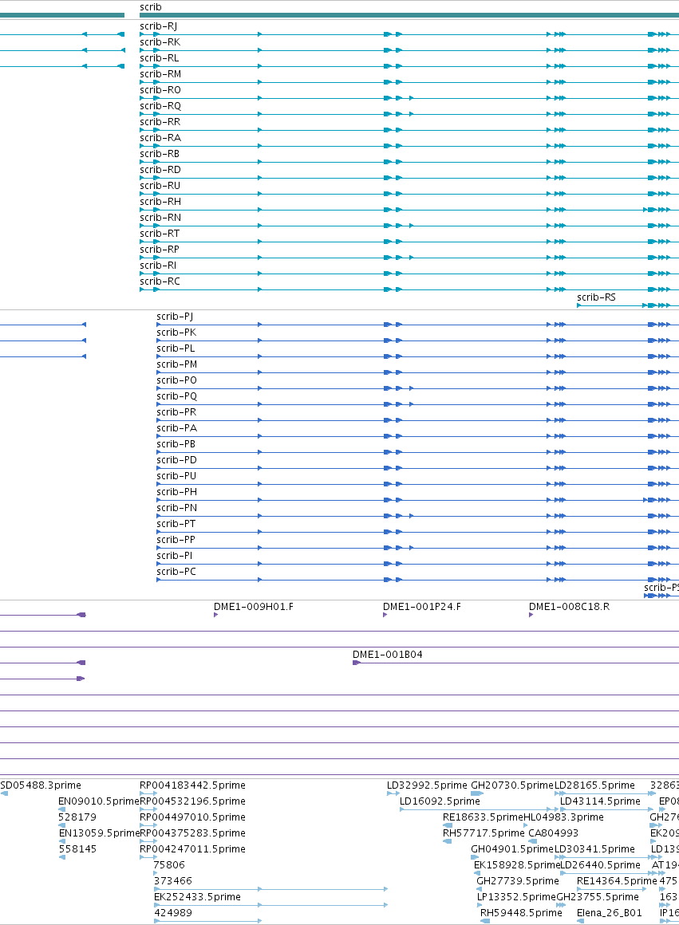The height and width of the screenshot is (925, 679).
Task: Pick the scrib-RD transcript label
Action: tap(160, 169)
